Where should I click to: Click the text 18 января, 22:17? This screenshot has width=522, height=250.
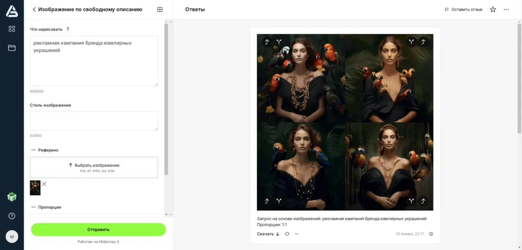(410, 234)
